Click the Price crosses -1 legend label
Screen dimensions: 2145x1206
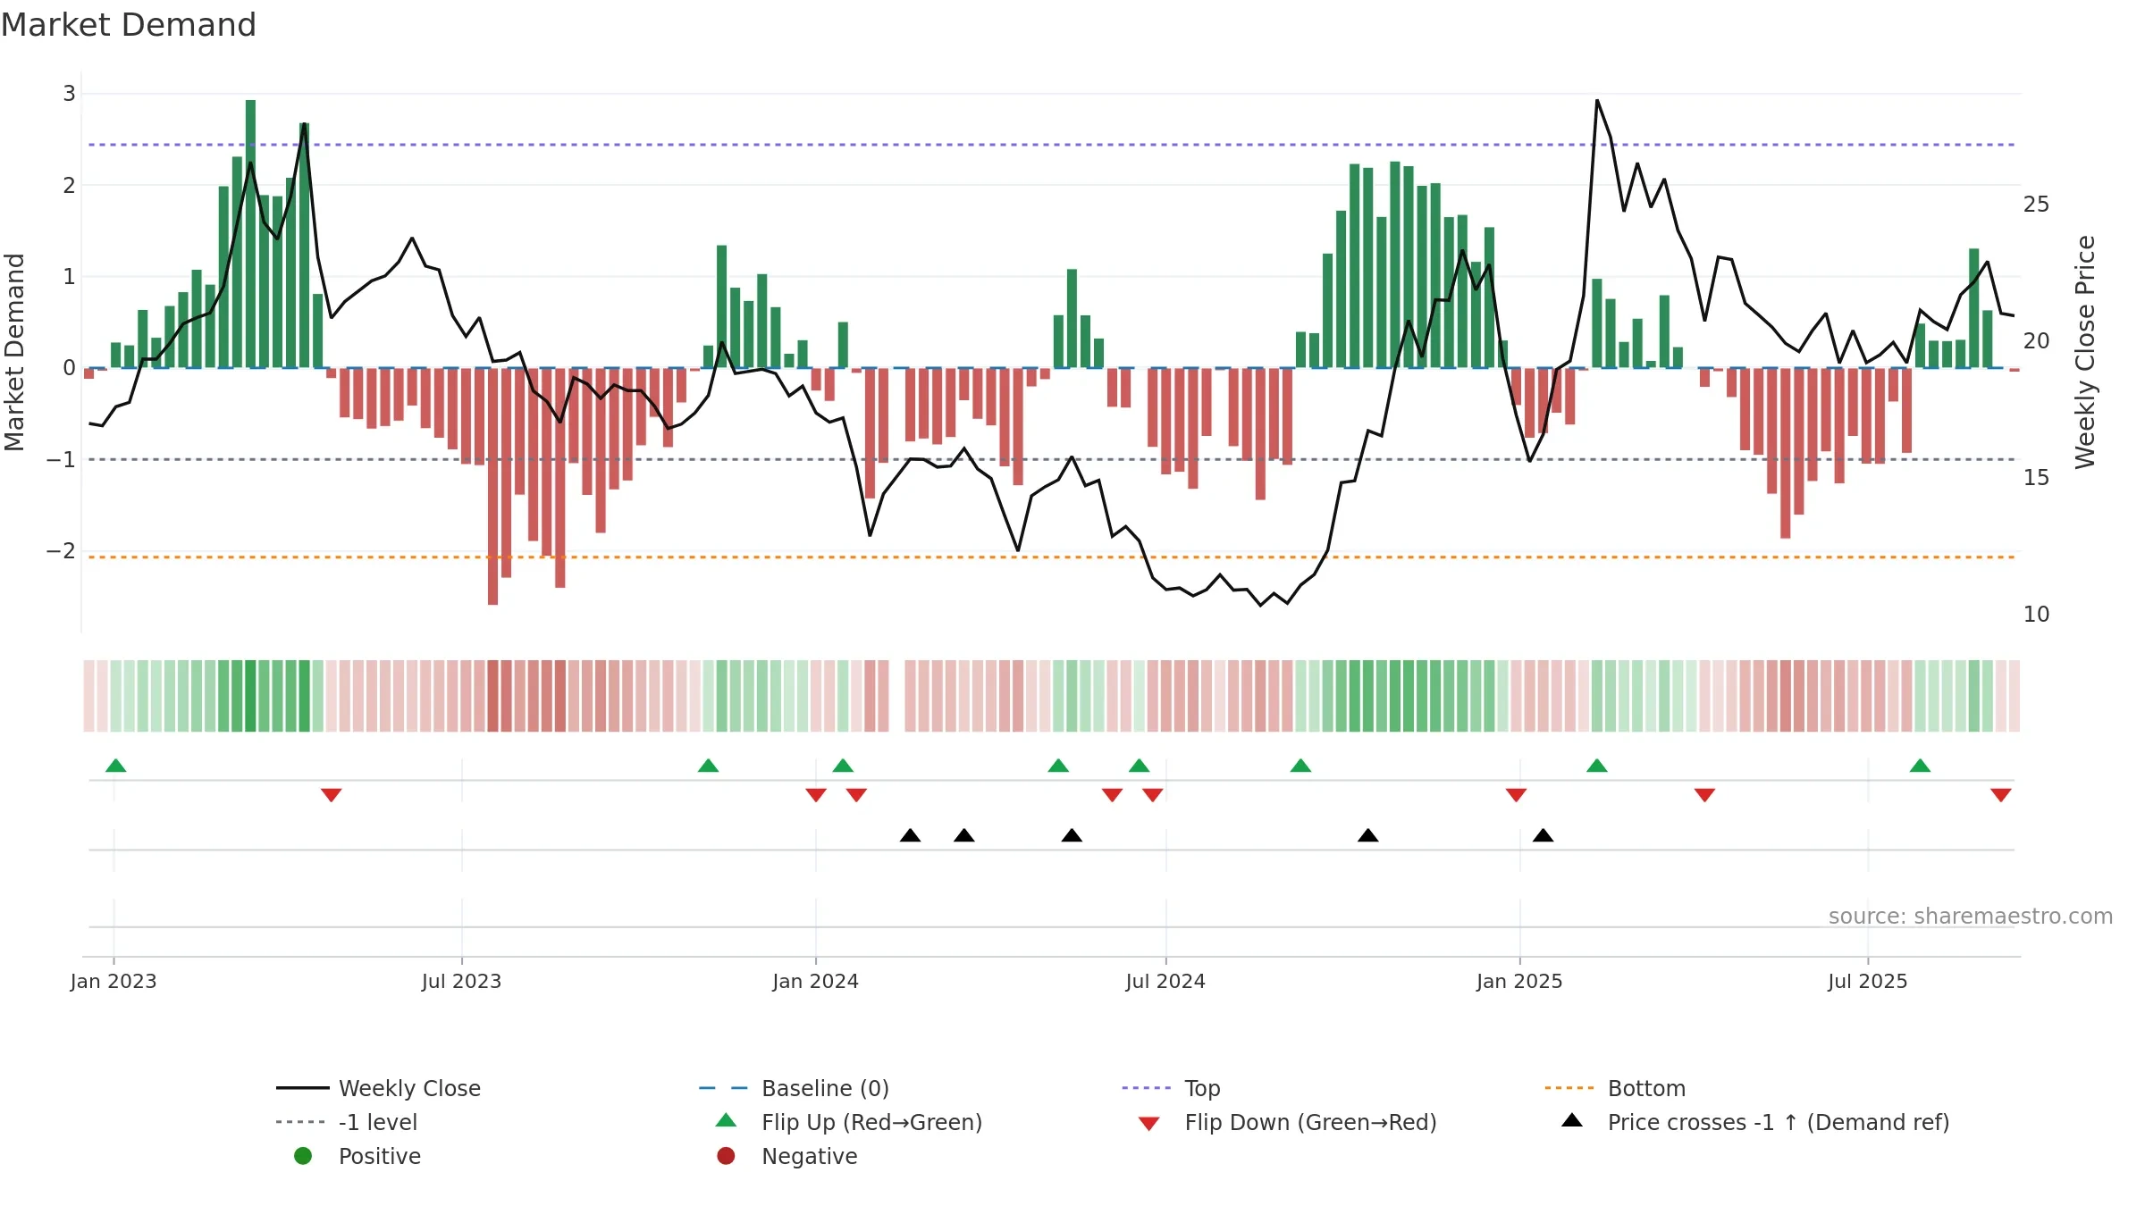(x=1779, y=1122)
